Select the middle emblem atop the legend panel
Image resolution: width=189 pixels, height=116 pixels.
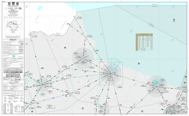(13, 3)
